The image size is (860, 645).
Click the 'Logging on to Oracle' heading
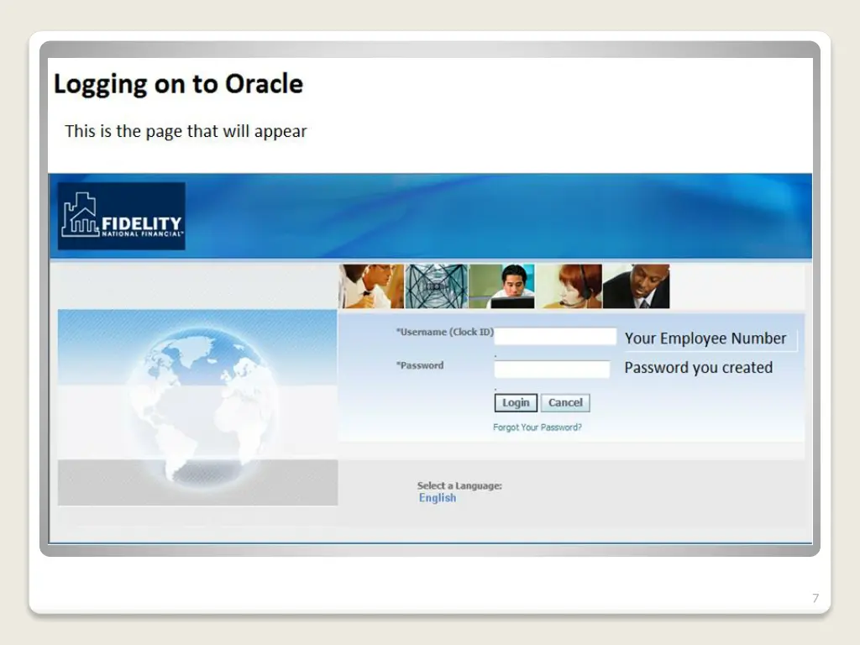click(x=178, y=85)
